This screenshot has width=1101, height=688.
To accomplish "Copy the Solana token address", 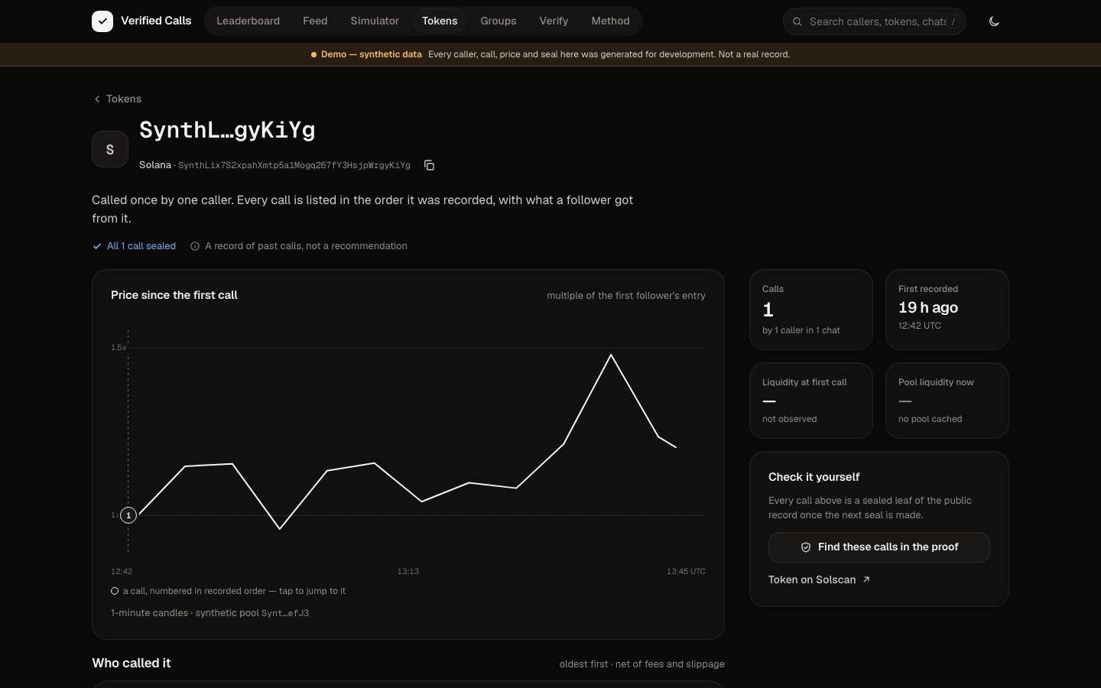I will [429, 165].
